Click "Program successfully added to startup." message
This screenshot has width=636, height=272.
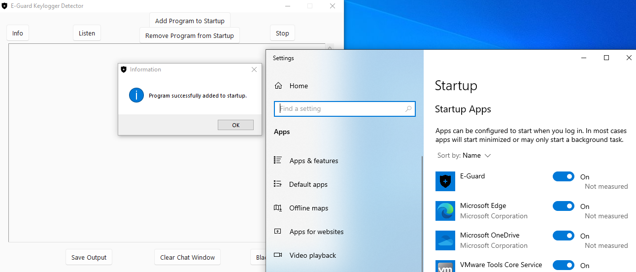tap(198, 96)
